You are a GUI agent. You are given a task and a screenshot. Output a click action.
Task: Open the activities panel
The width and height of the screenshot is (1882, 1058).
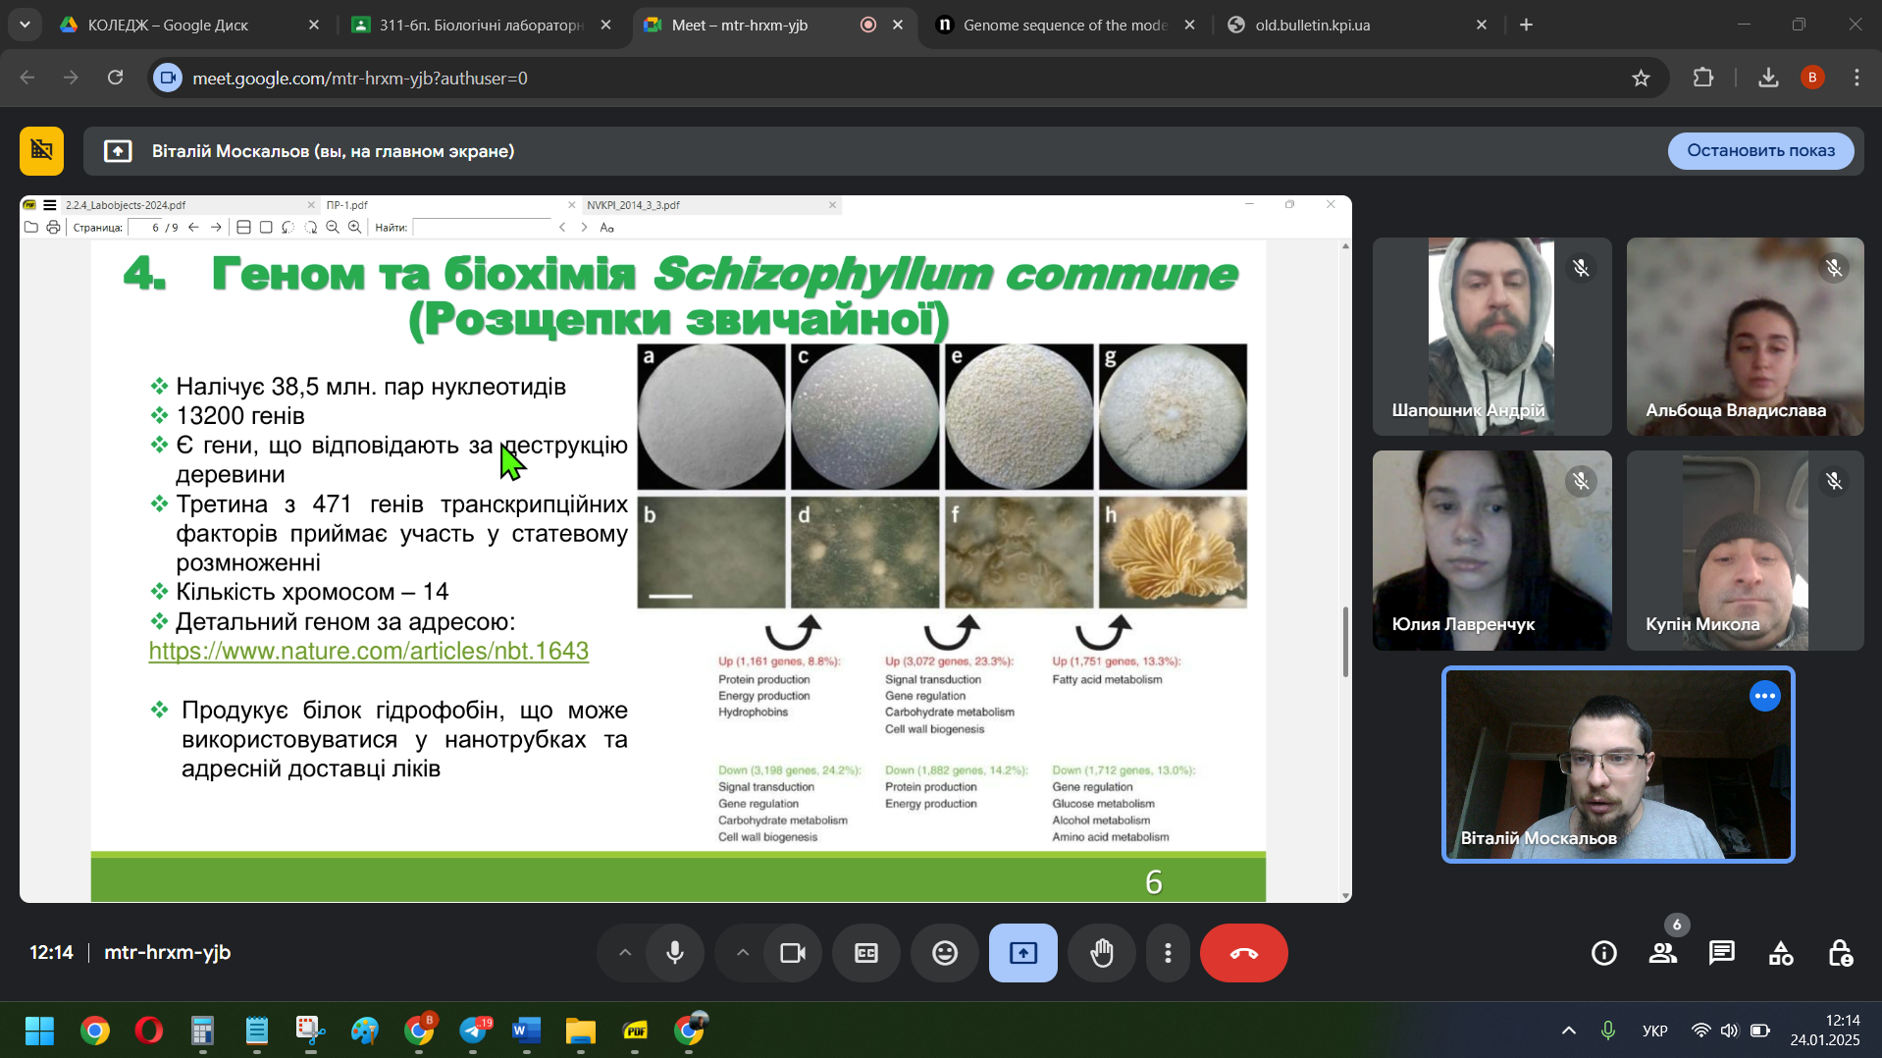(1781, 953)
